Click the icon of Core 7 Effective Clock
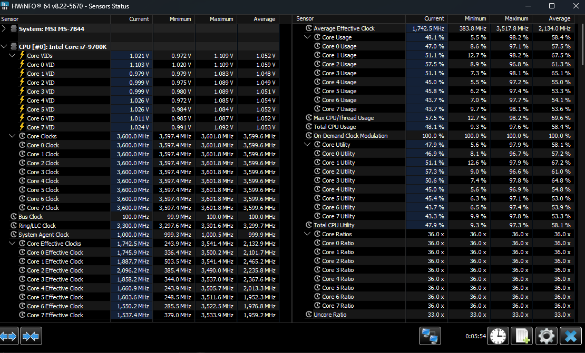The height and width of the screenshot is (353, 585). tap(22, 315)
